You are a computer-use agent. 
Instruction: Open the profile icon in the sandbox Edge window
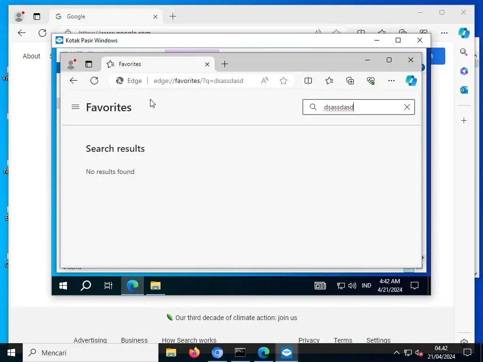(x=71, y=64)
